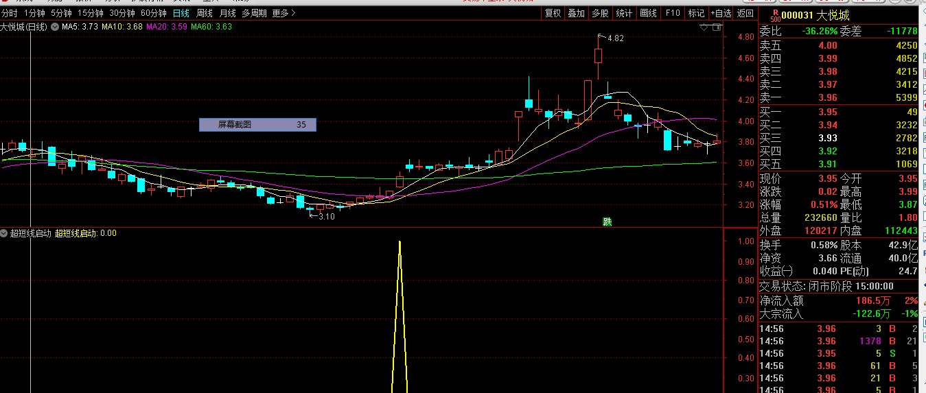Select the 60分钟 period tab
This screenshot has width=926, height=393.
(x=154, y=13)
